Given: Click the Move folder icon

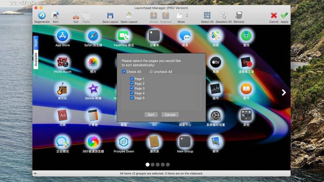Looking at the screenshot, I should pos(179,16).
